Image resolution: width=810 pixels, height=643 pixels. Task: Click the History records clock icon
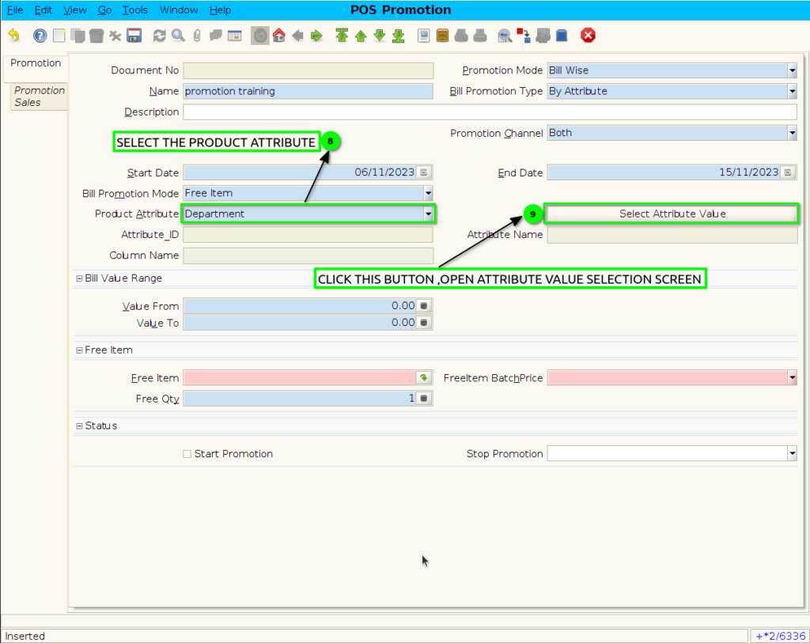coord(259,36)
